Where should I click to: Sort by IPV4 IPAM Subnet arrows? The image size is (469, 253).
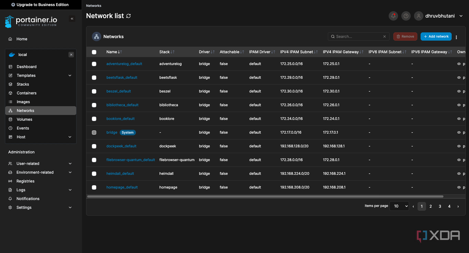pos(316,52)
